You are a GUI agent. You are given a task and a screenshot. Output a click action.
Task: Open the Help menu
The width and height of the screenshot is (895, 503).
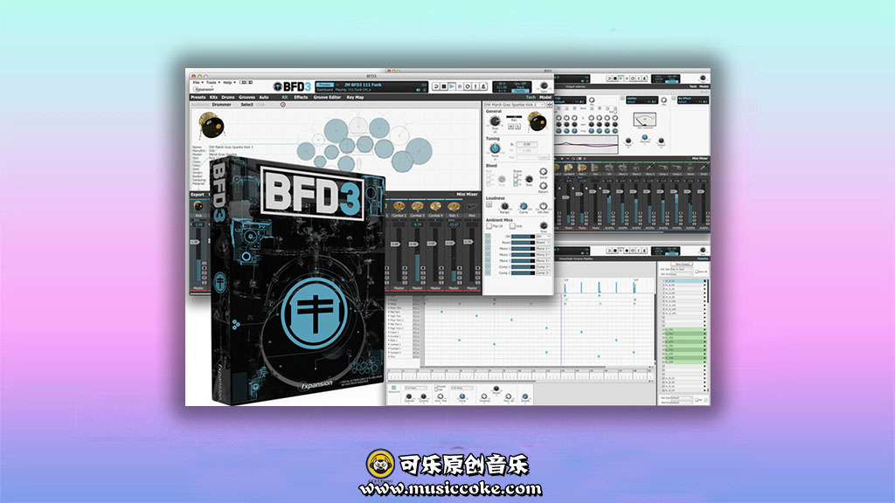coord(228,83)
